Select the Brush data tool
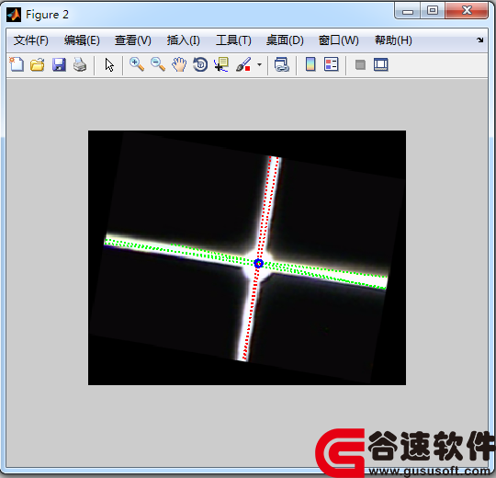 coord(243,64)
